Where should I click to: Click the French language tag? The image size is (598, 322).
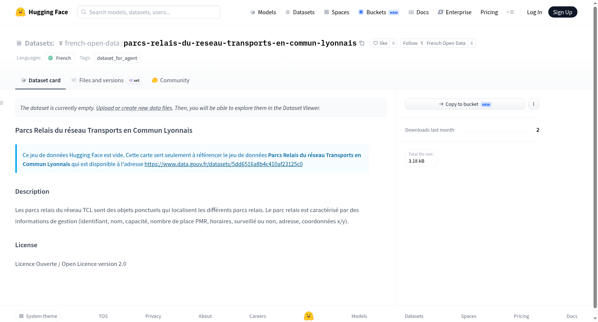click(x=59, y=58)
